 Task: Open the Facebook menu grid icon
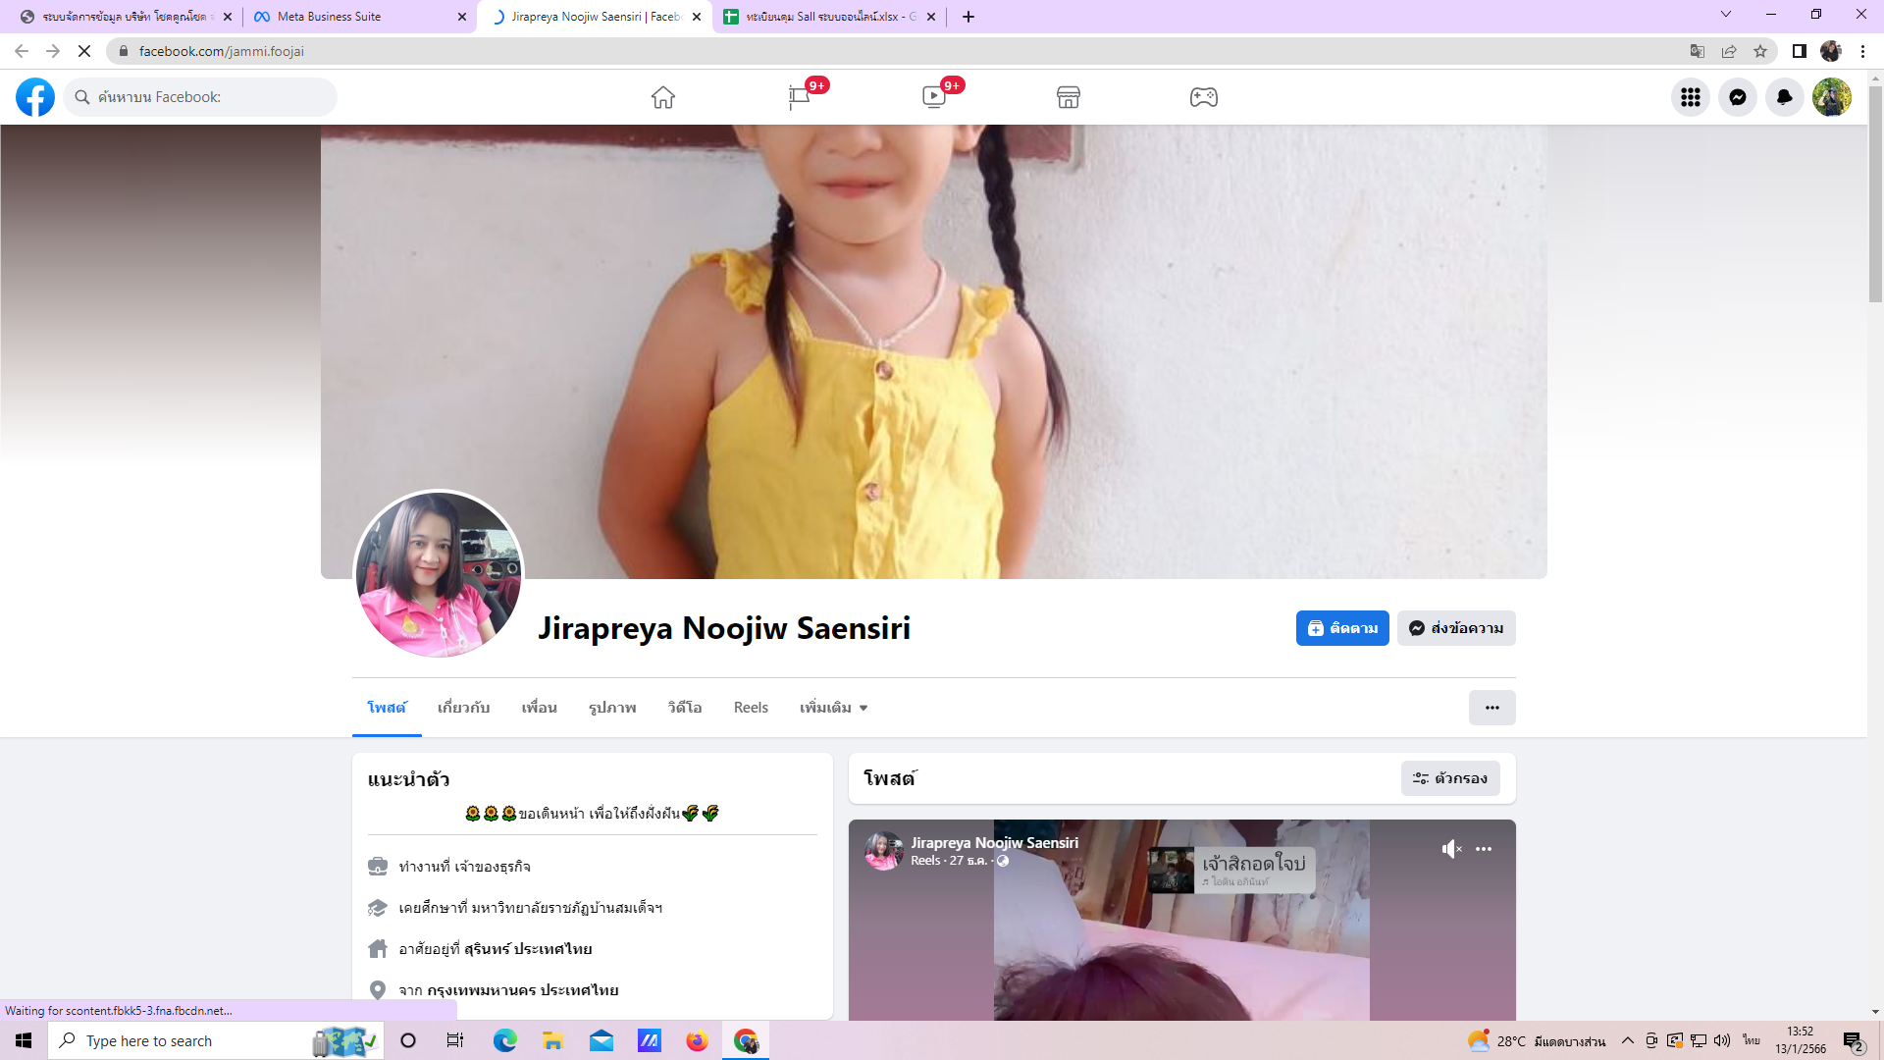[1690, 97]
